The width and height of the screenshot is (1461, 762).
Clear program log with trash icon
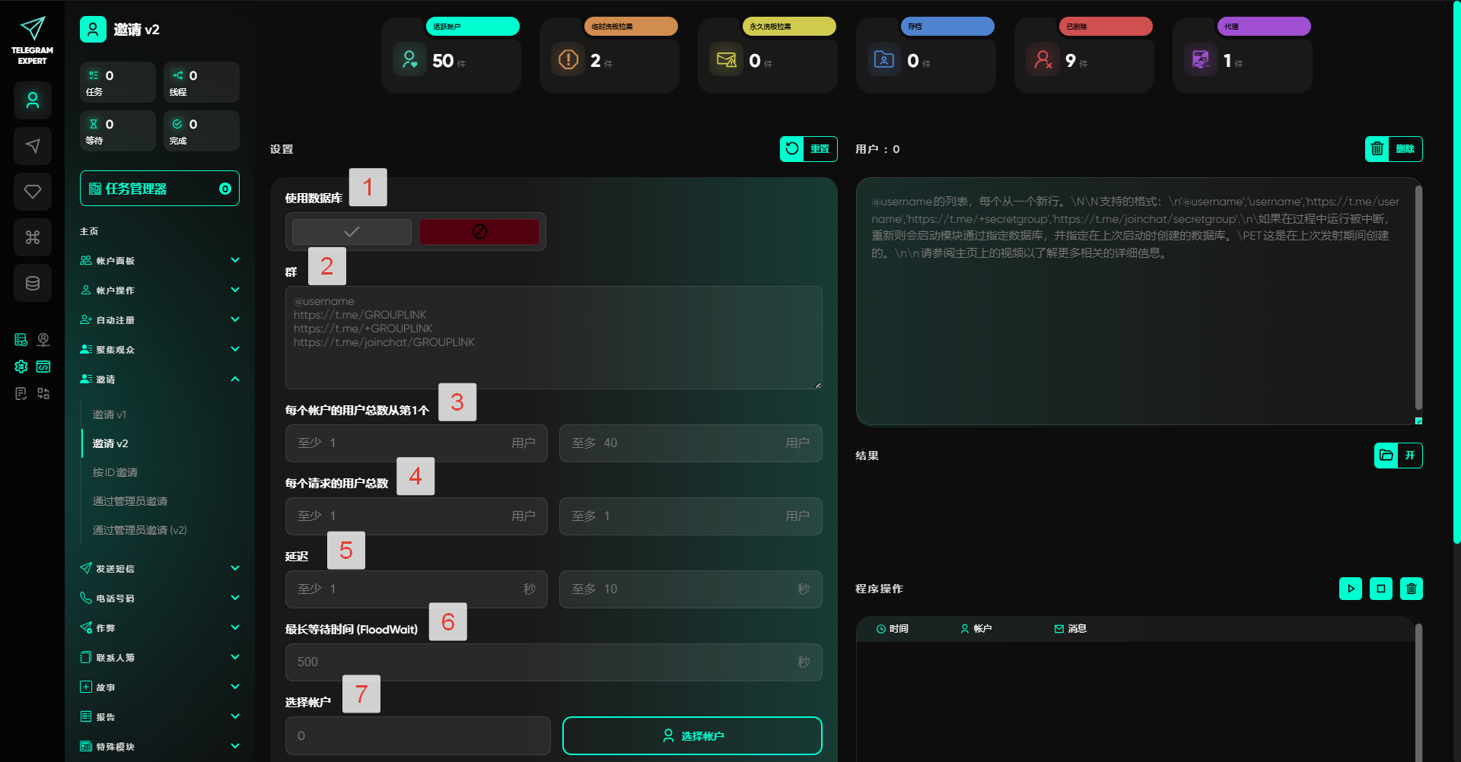(x=1412, y=589)
